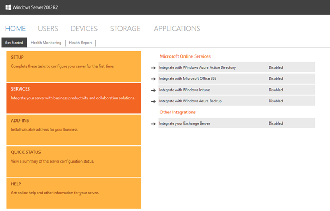
Task: Click Disabled status for Windows Intune
Action: 276,90
